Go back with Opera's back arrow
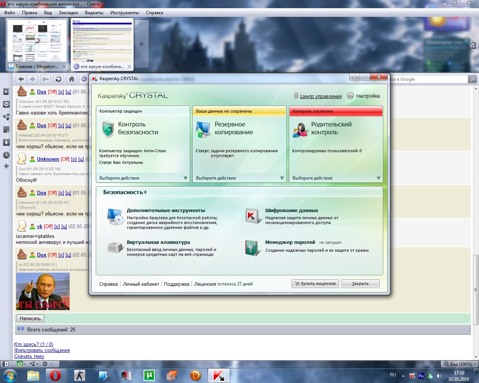Image resolution: width=479 pixels, height=383 pixels. [x=21, y=79]
